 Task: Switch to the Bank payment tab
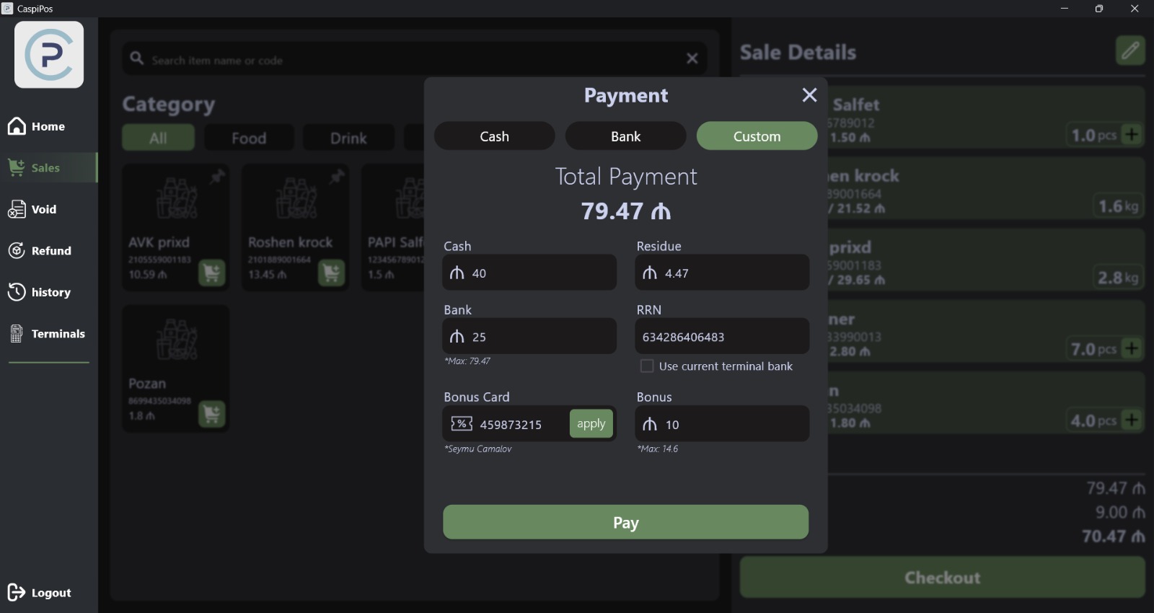(x=625, y=136)
